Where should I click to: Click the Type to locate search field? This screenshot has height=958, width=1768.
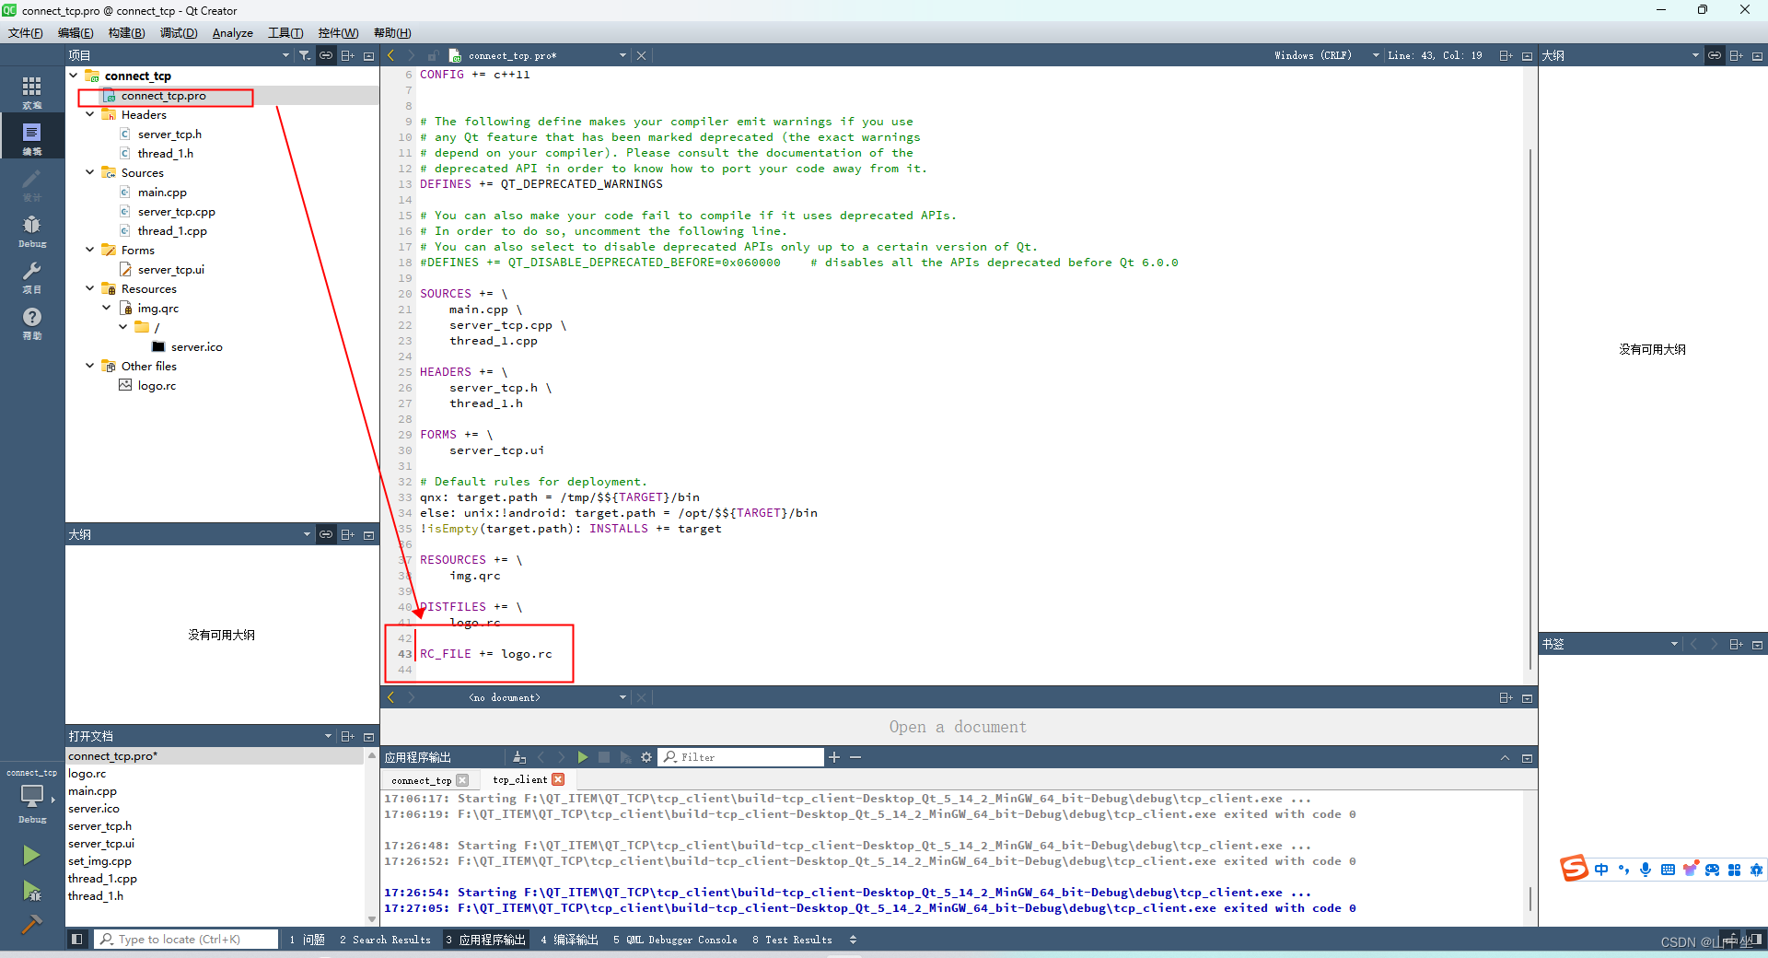187,940
